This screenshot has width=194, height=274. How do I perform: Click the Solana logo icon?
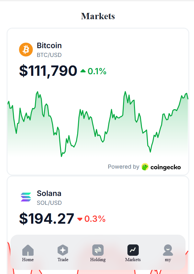coord(26,197)
